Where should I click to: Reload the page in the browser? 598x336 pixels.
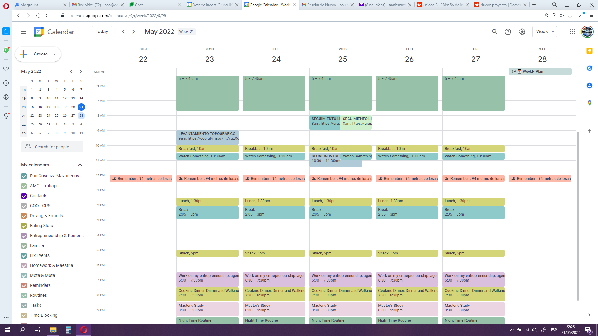[38, 16]
